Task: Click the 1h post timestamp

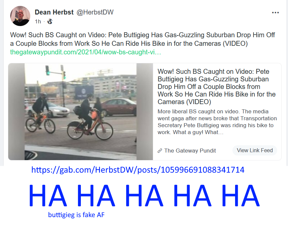Action: click(x=38, y=21)
